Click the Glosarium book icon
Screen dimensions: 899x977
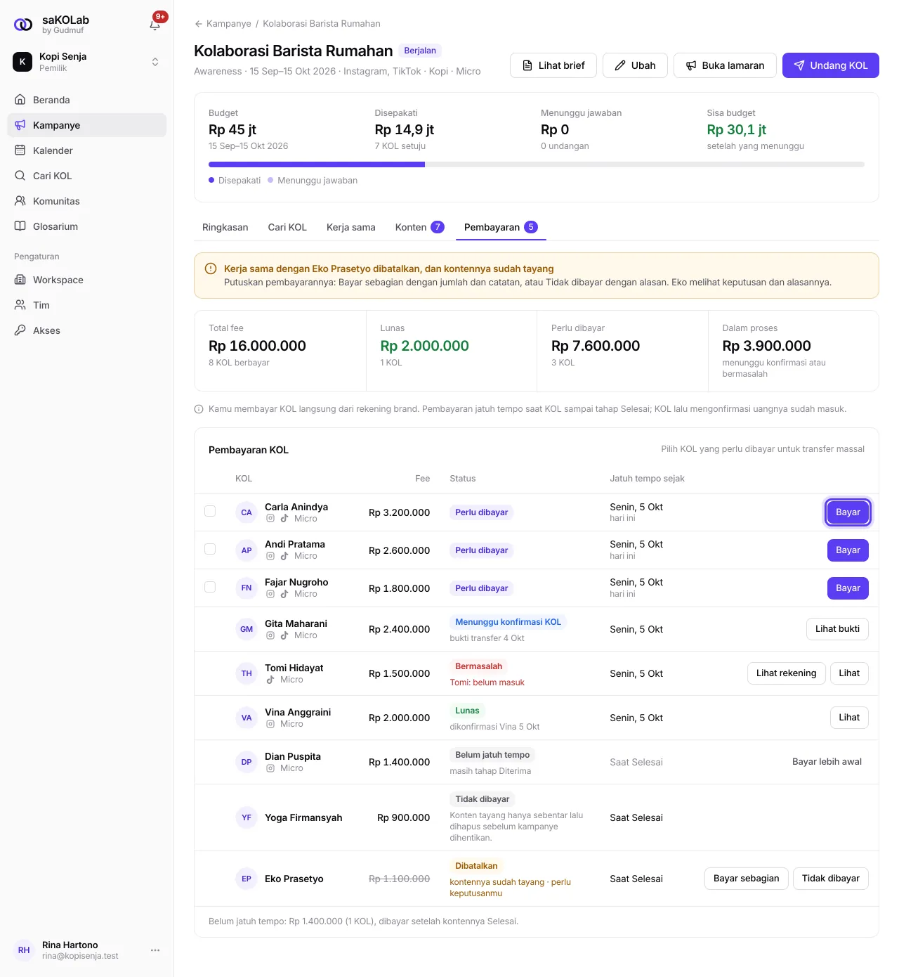click(x=20, y=226)
